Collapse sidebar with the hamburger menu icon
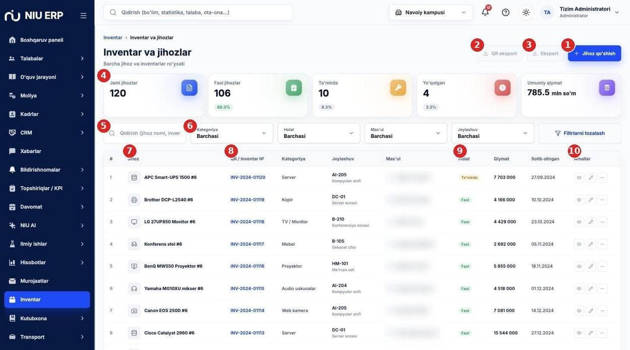 (x=83, y=16)
